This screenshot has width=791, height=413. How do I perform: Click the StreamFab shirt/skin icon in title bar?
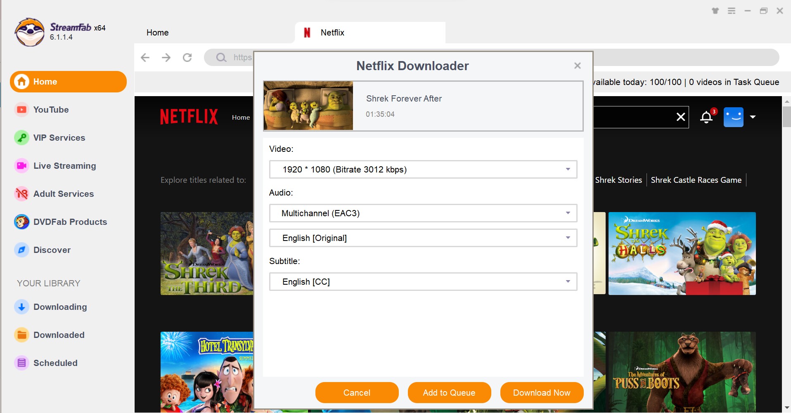click(x=715, y=11)
